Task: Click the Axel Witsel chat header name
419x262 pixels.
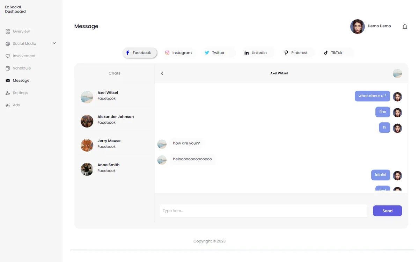Action: pyautogui.click(x=279, y=73)
